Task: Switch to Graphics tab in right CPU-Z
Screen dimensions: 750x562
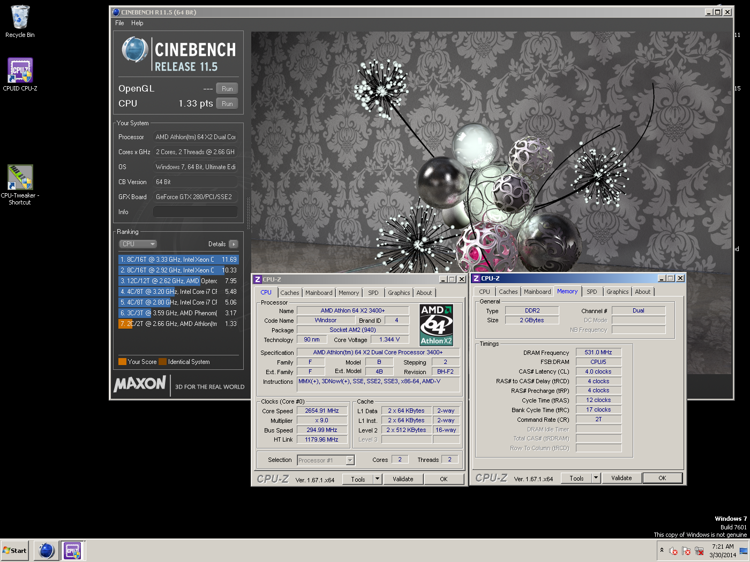Action: [x=618, y=292]
